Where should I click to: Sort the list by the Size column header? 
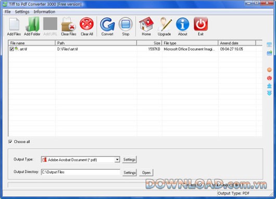pos(149,43)
